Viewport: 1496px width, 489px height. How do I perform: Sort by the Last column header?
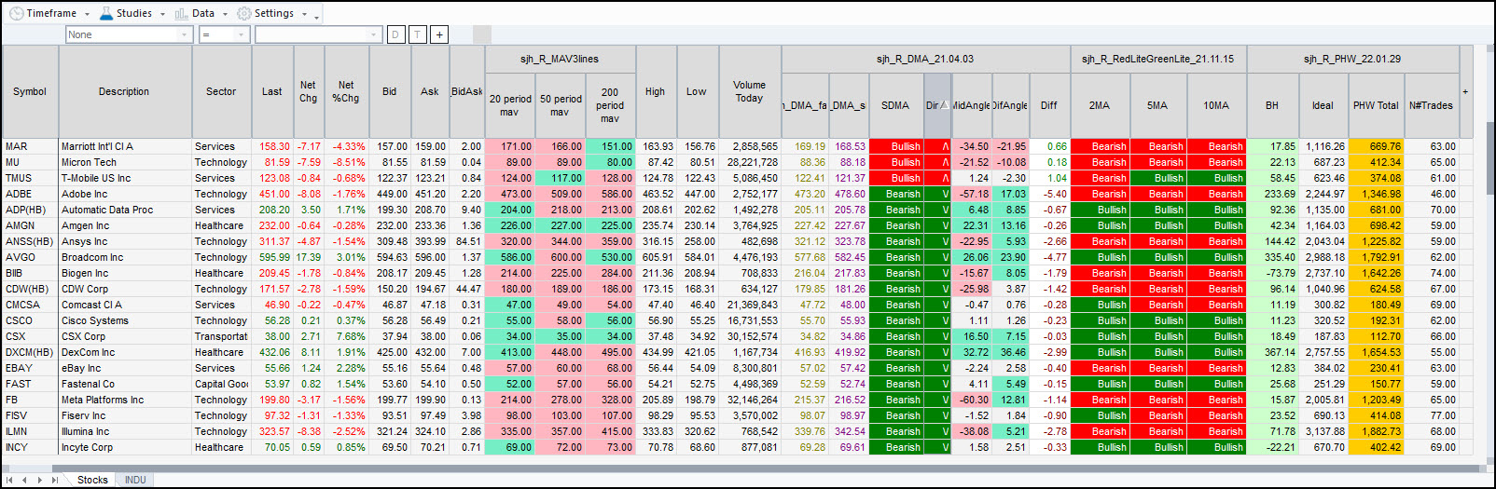[x=271, y=91]
